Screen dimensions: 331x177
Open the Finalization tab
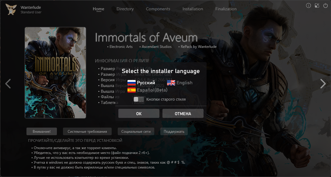(226, 9)
